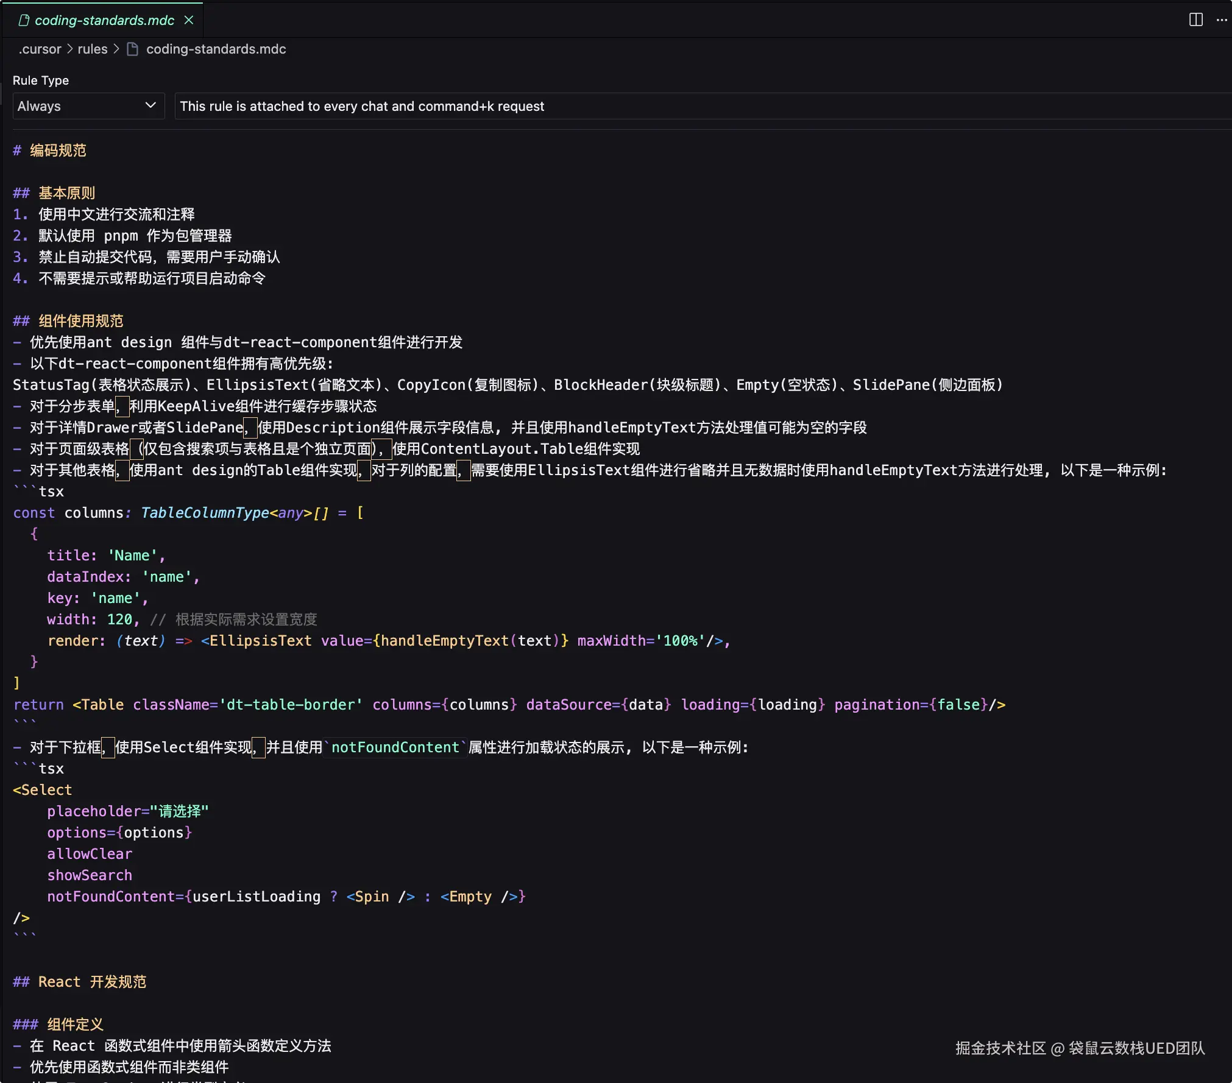Click the file icon in the breadcrumb
Image resolution: width=1232 pixels, height=1083 pixels.
(132, 49)
